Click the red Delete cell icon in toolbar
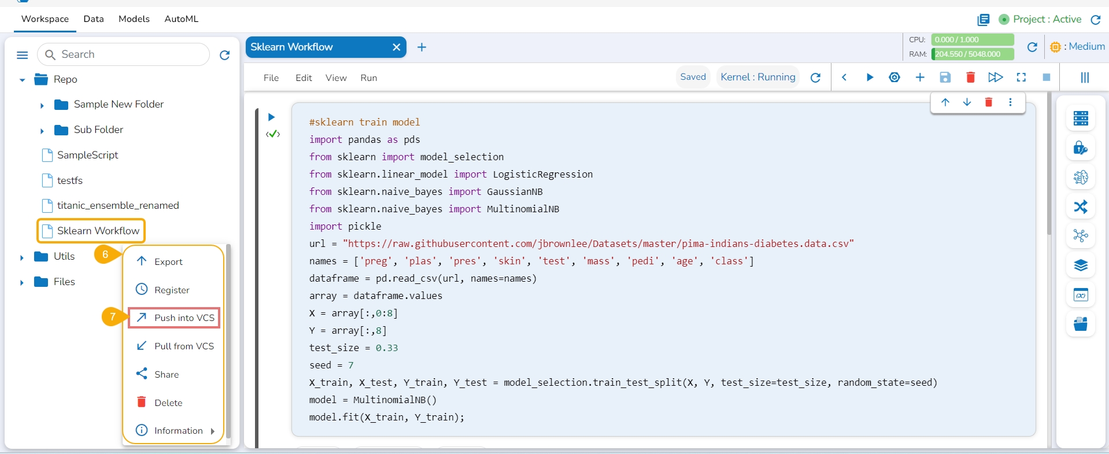 [970, 77]
